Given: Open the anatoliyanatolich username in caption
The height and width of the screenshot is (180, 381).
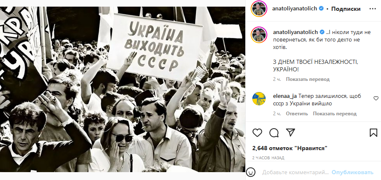Looking at the screenshot, I should pyautogui.click(x=295, y=32).
